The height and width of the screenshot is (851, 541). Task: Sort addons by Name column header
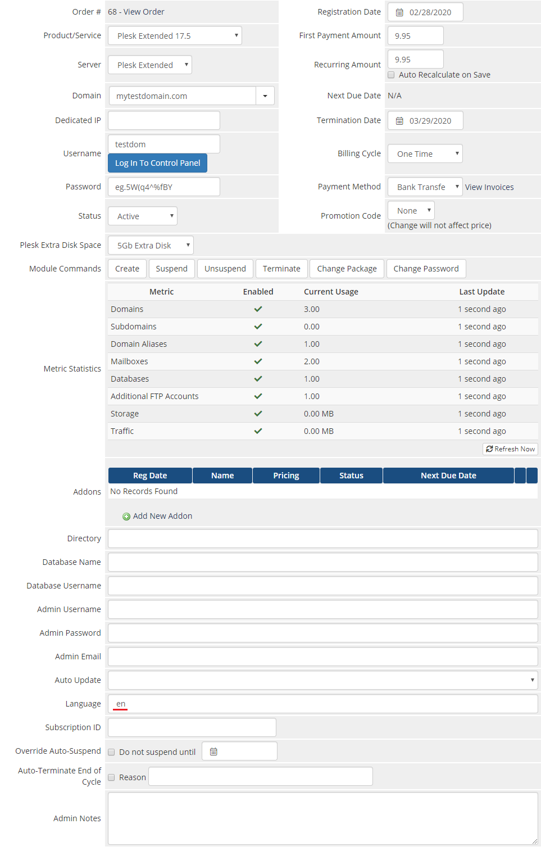(x=222, y=476)
